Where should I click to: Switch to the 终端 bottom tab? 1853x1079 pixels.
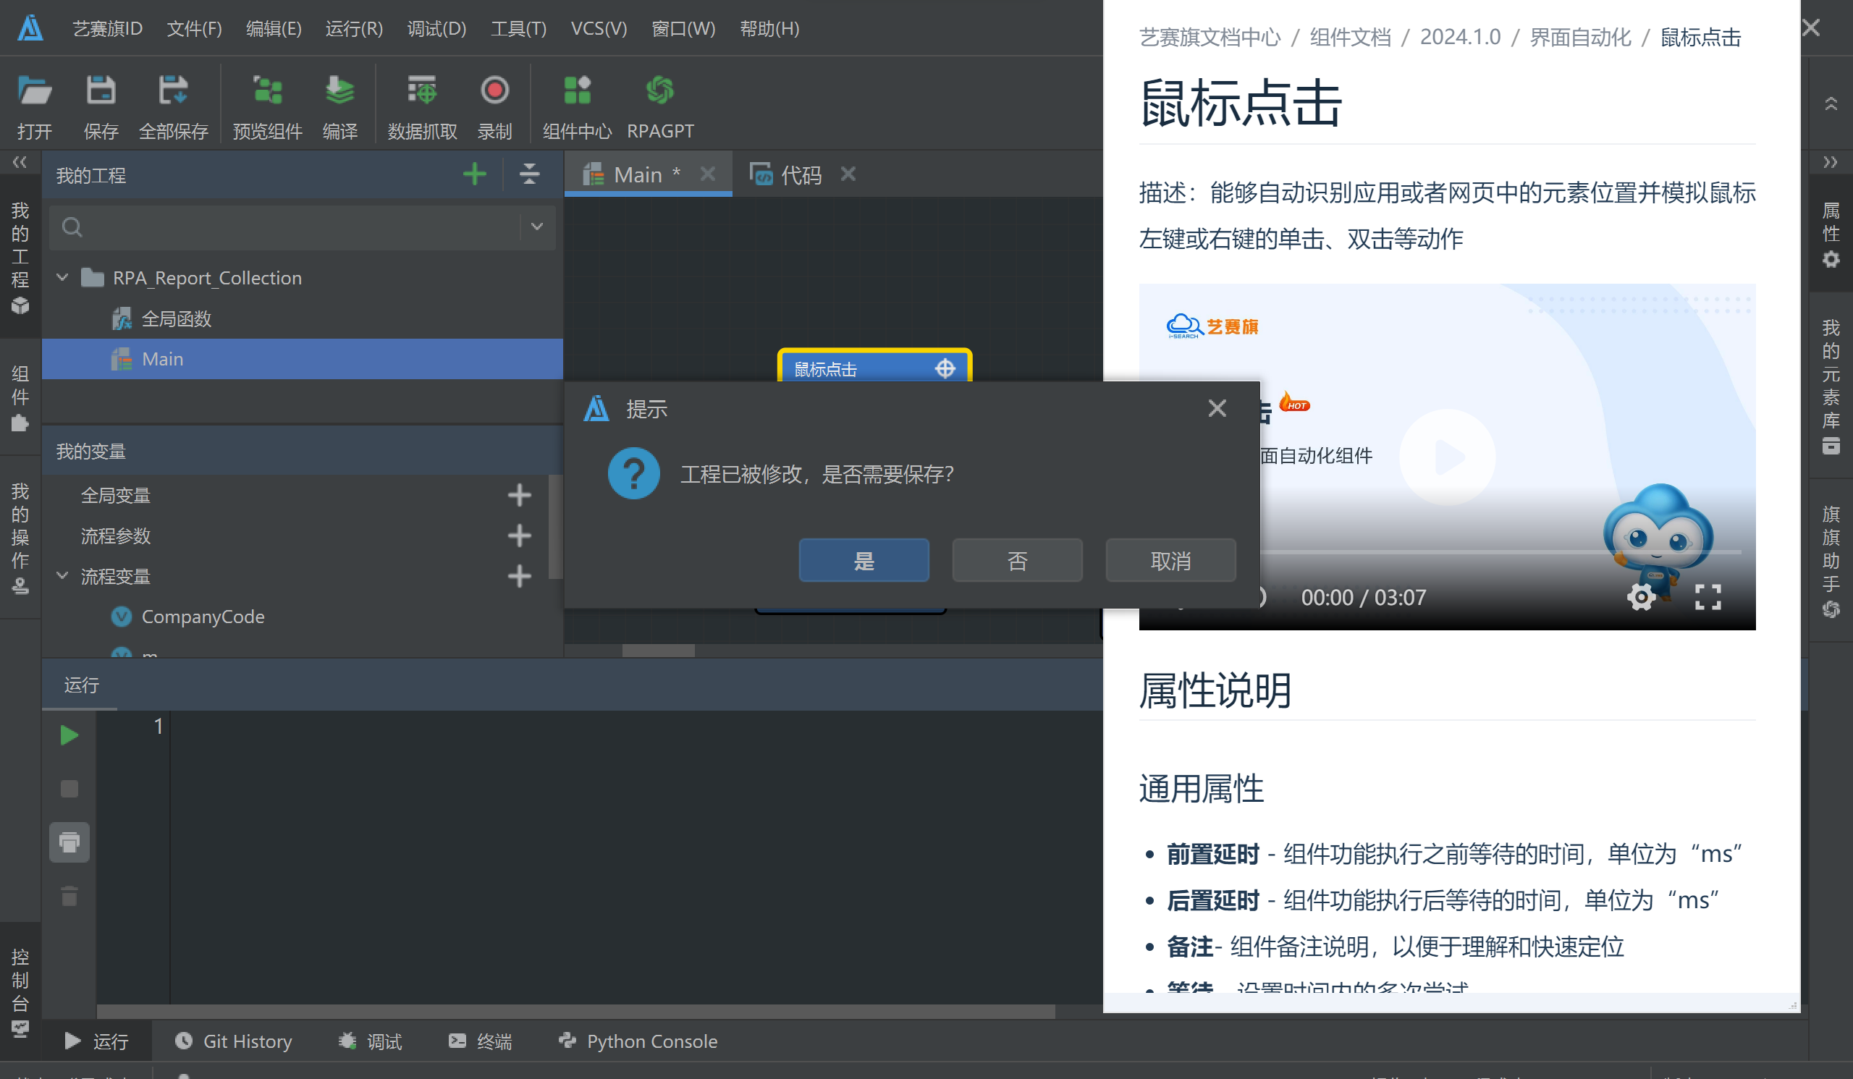pos(479,1041)
